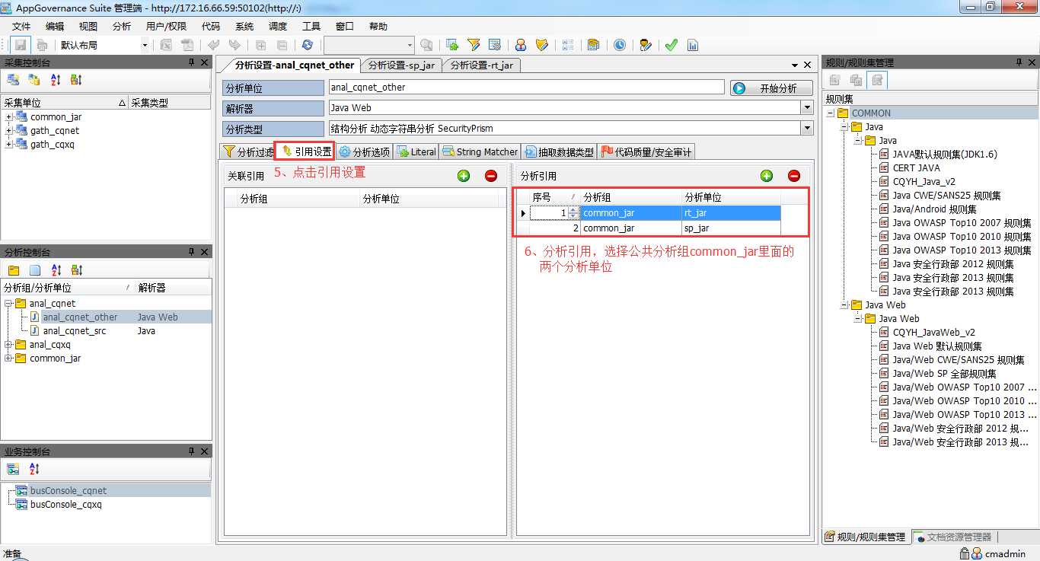Image resolution: width=1040 pixels, height=561 pixels.
Task: Click first icon in 采集控制台 toolbar
Action: (13, 79)
